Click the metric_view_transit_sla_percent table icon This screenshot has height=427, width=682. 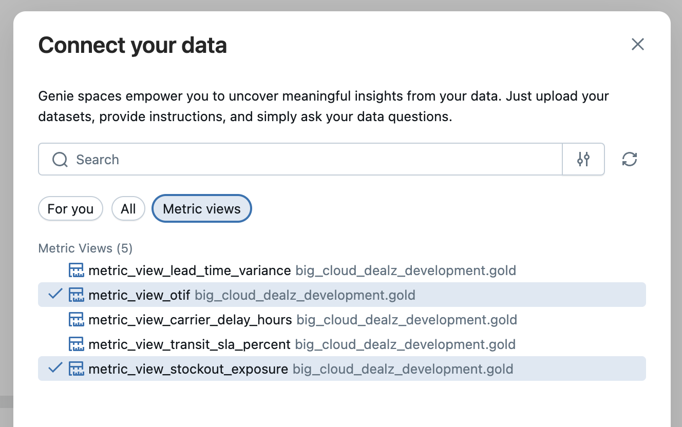pyautogui.click(x=76, y=344)
